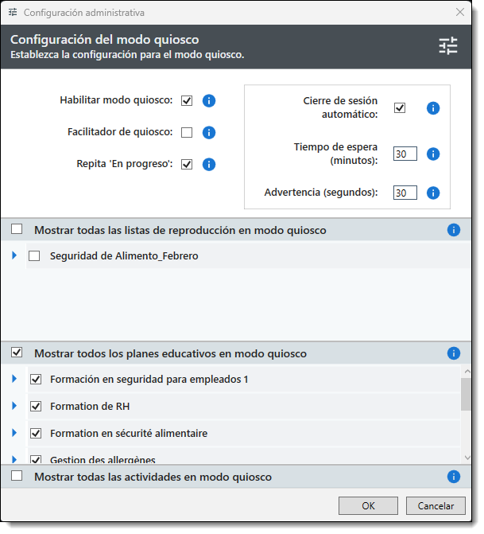
Task: Enable the Facilitador de quiosco checkbox
Action: [x=187, y=133]
